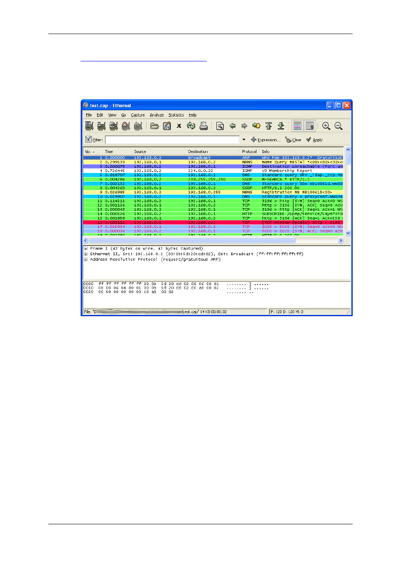Save capture file with floppy icon

click(167, 126)
